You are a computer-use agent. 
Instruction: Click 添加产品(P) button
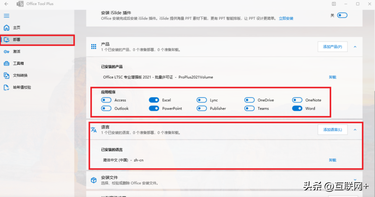point(332,46)
